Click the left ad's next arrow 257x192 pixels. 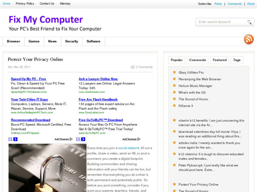(x=16, y=139)
